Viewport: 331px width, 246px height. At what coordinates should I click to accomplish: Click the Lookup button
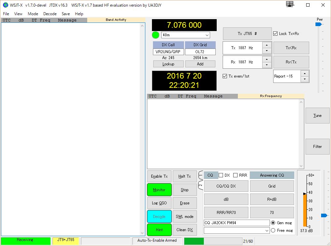(x=168, y=64)
